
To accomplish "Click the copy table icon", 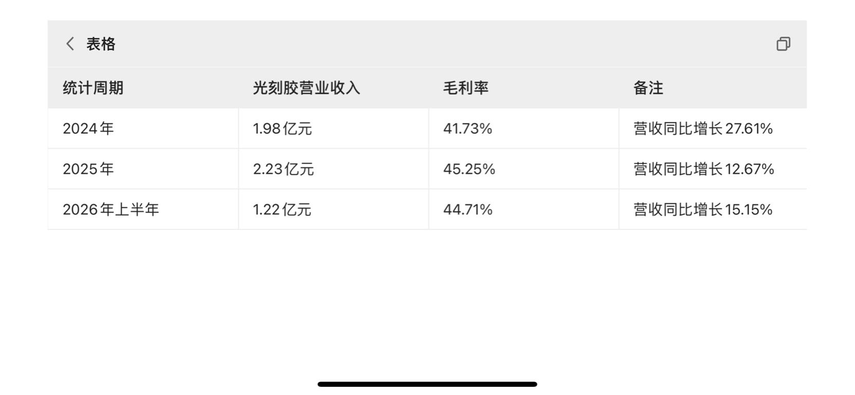I will point(783,44).
